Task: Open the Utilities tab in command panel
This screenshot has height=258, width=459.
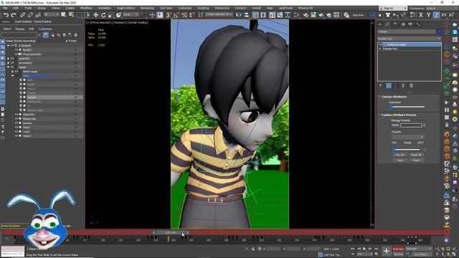Action: tap(418, 24)
